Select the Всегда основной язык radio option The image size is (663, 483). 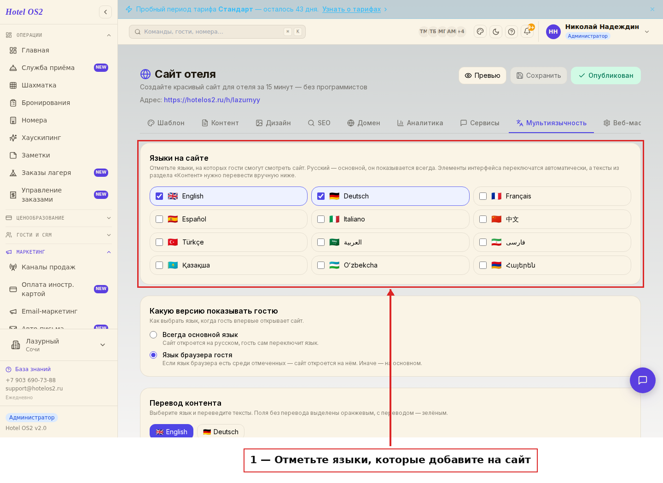coord(153,335)
